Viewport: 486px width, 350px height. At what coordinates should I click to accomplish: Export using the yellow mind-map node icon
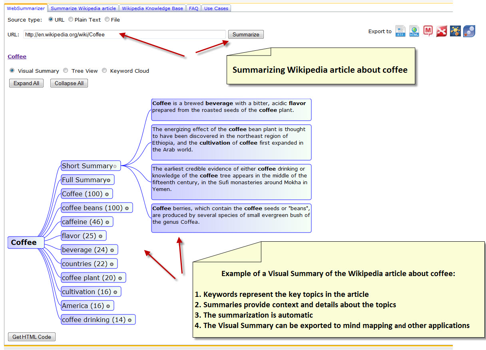pos(455,31)
